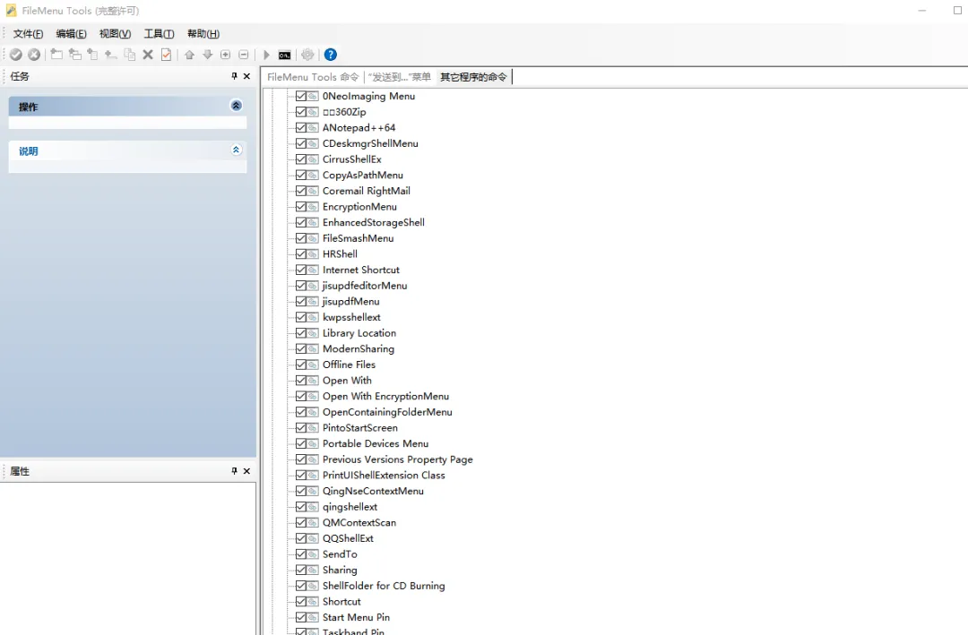Click the Delete (red X) toolbar icon

click(146, 55)
